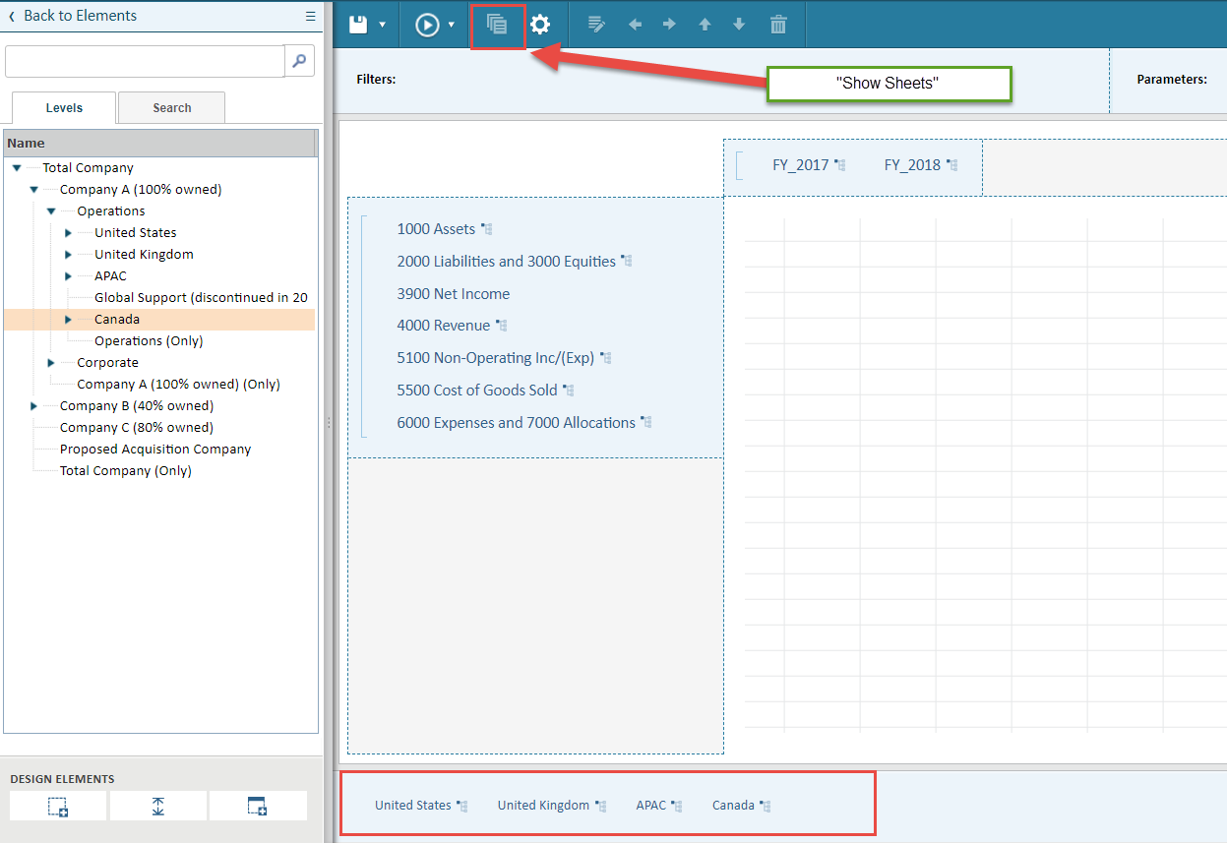Collapse Company A (100% owned) node

(34, 190)
